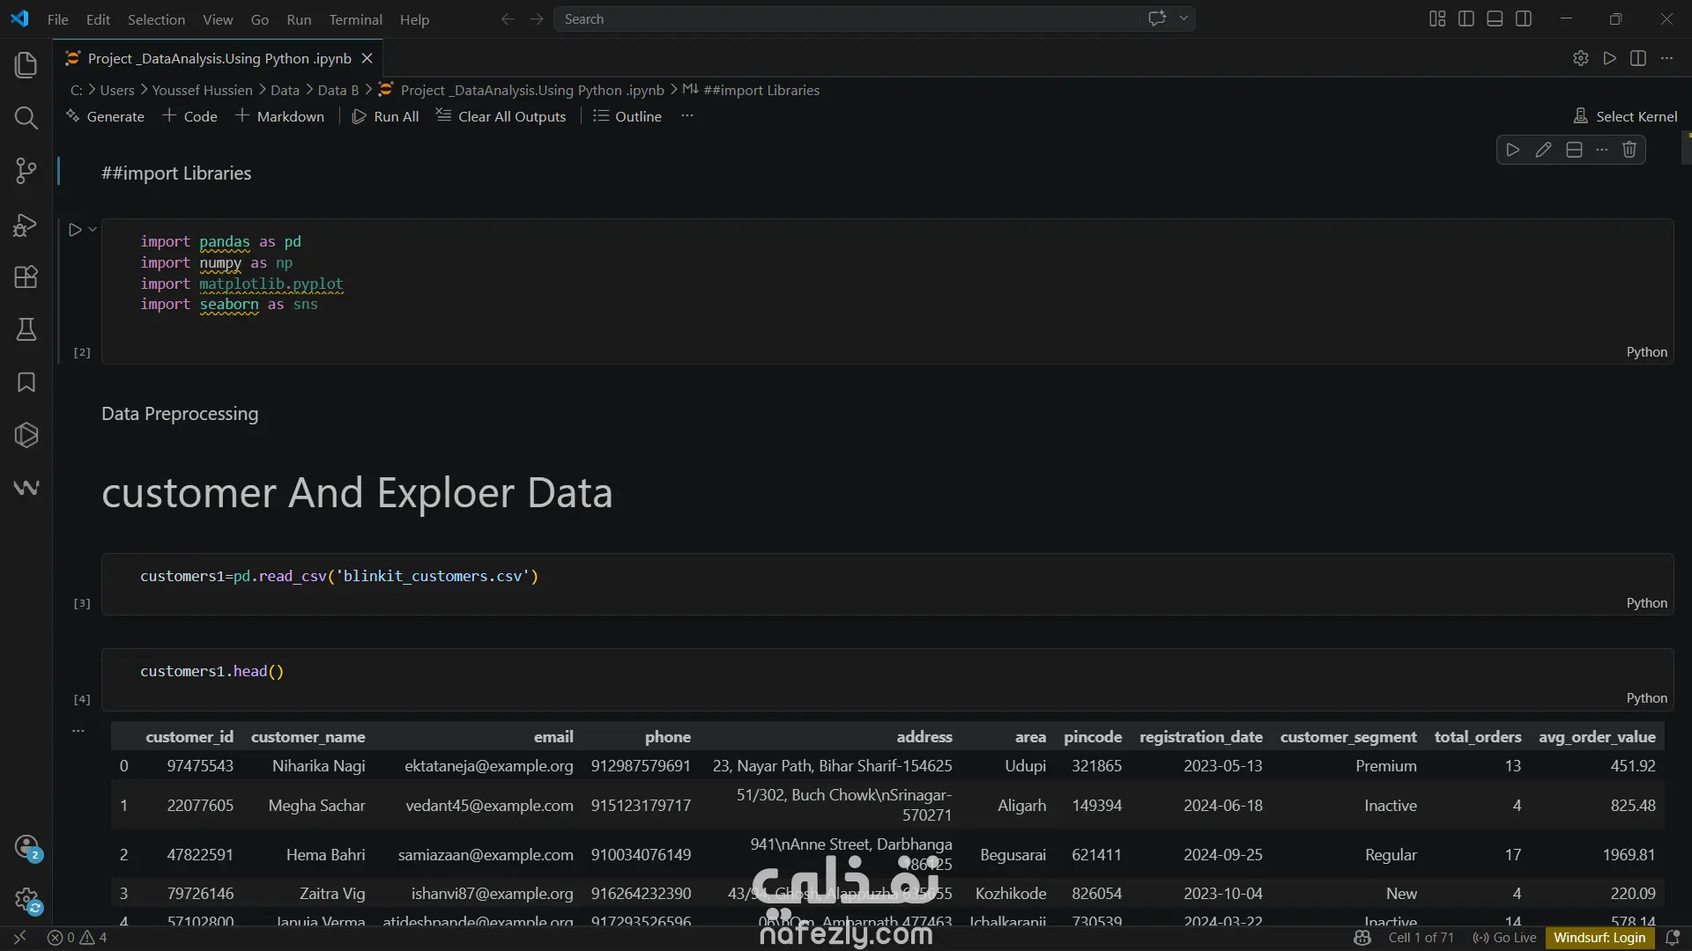Screen dimensions: 1692x951
Task: Open the Windsurf wave icon view
Action: (26, 487)
